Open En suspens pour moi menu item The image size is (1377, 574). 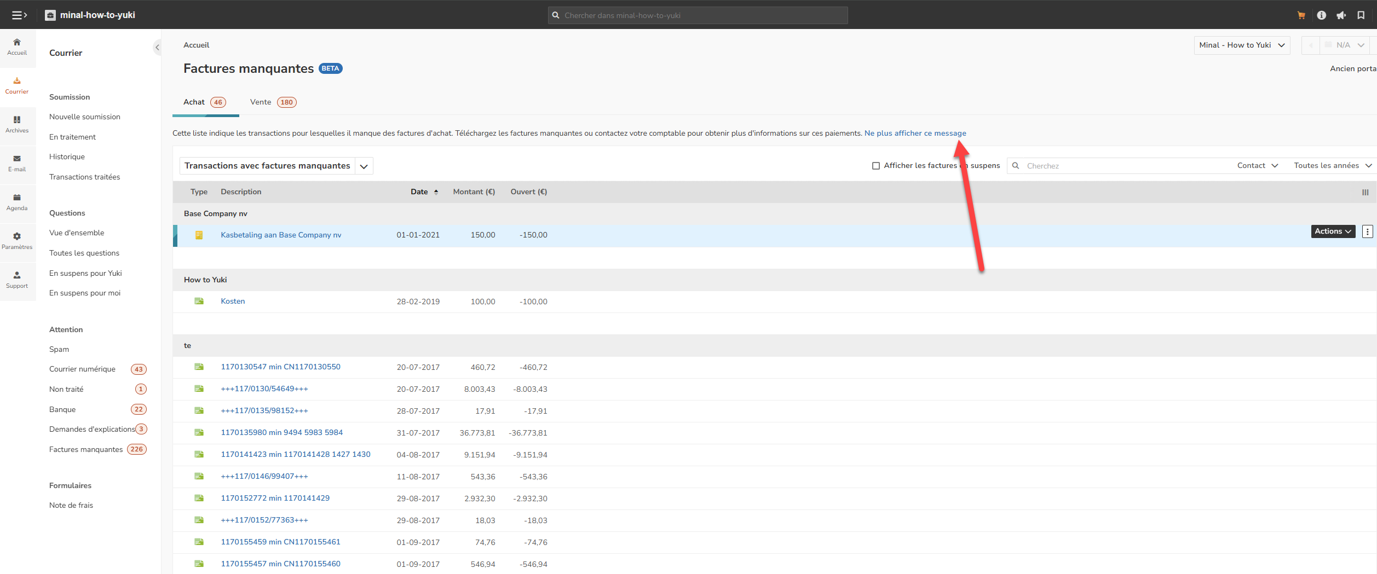[85, 293]
